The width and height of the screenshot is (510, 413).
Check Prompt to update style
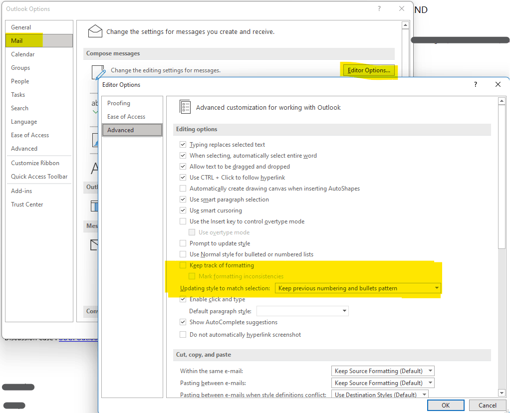pyautogui.click(x=183, y=243)
